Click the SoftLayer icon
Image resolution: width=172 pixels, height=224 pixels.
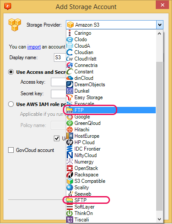[x=70, y=207]
